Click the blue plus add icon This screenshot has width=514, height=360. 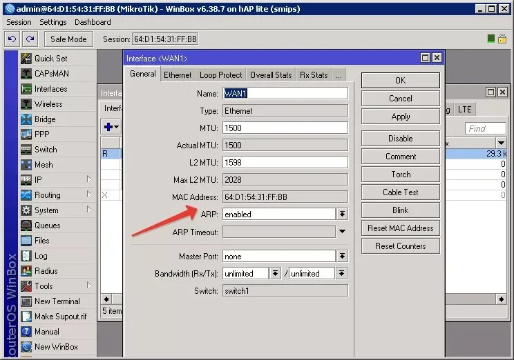(x=108, y=127)
